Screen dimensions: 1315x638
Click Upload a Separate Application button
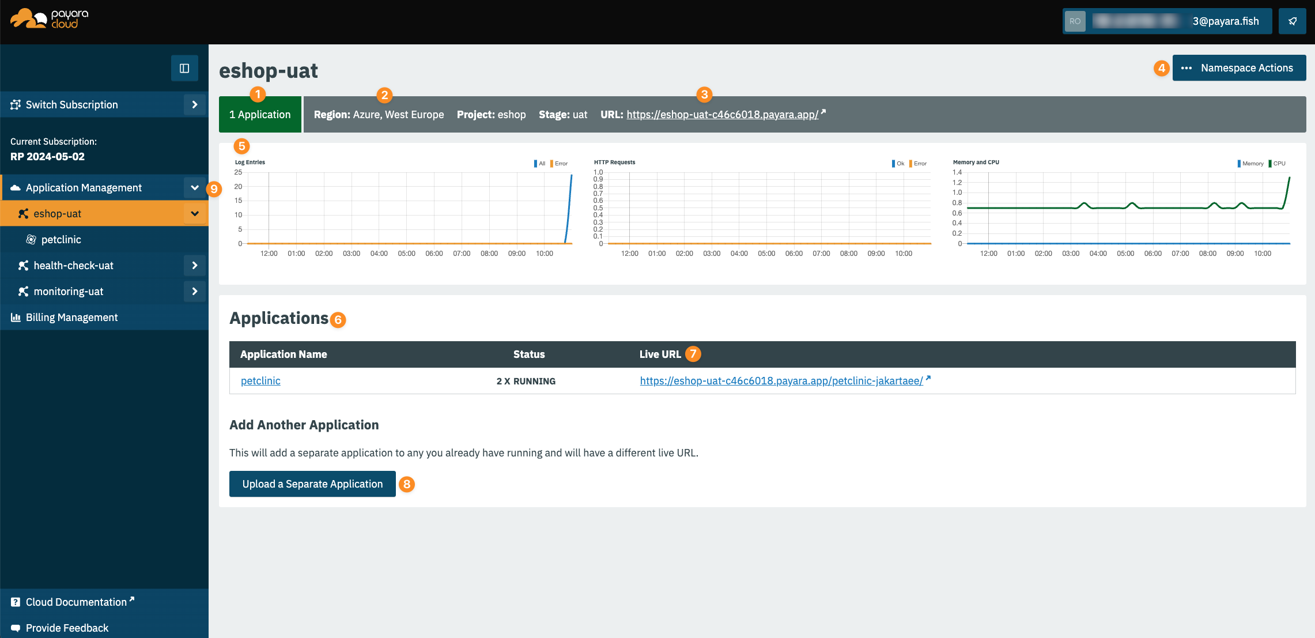pos(312,484)
